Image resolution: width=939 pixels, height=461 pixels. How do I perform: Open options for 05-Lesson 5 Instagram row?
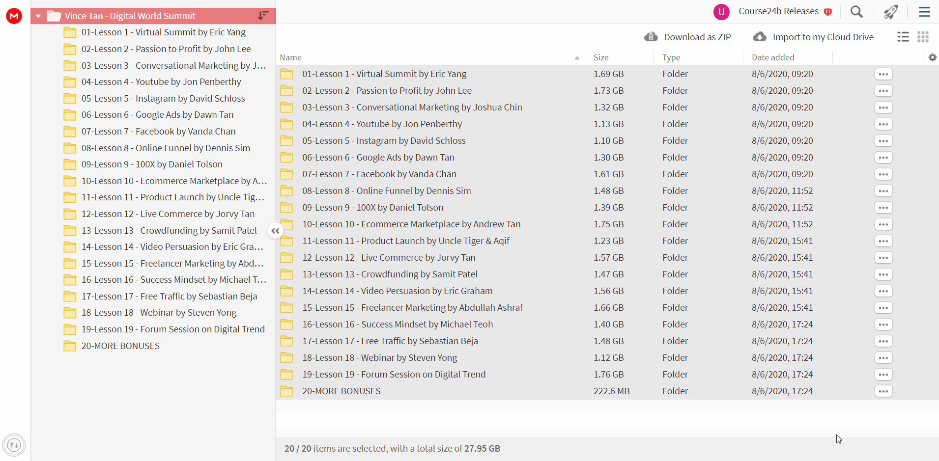(883, 141)
